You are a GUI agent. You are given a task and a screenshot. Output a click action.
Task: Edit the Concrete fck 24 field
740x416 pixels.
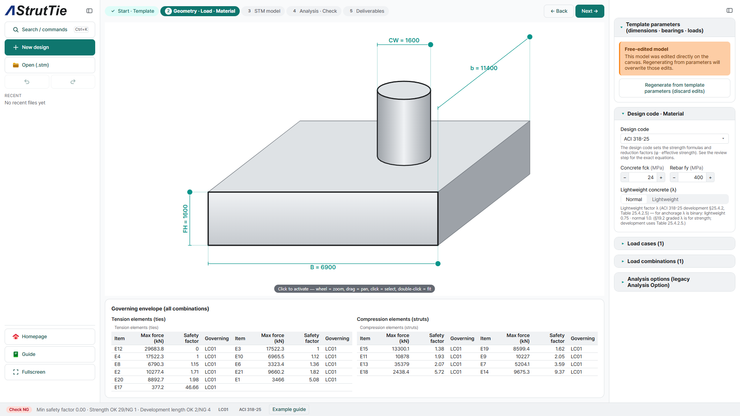pos(643,178)
